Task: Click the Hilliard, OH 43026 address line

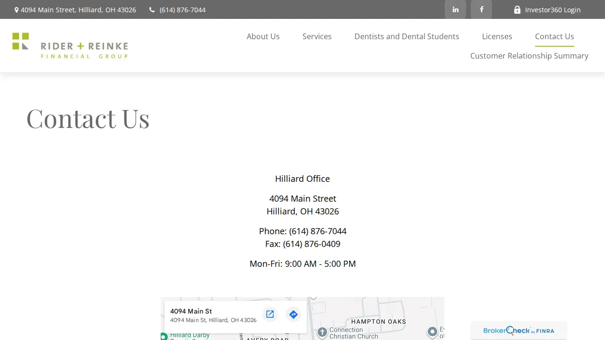Action: [302, 211]
